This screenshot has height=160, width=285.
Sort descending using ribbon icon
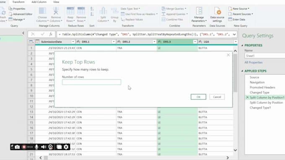pos(92,14)
